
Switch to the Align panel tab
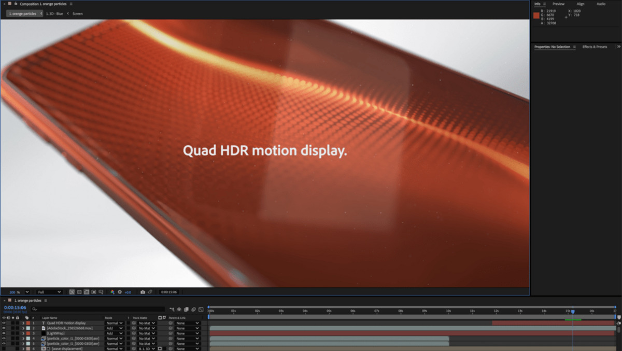(x=581, y=4)
